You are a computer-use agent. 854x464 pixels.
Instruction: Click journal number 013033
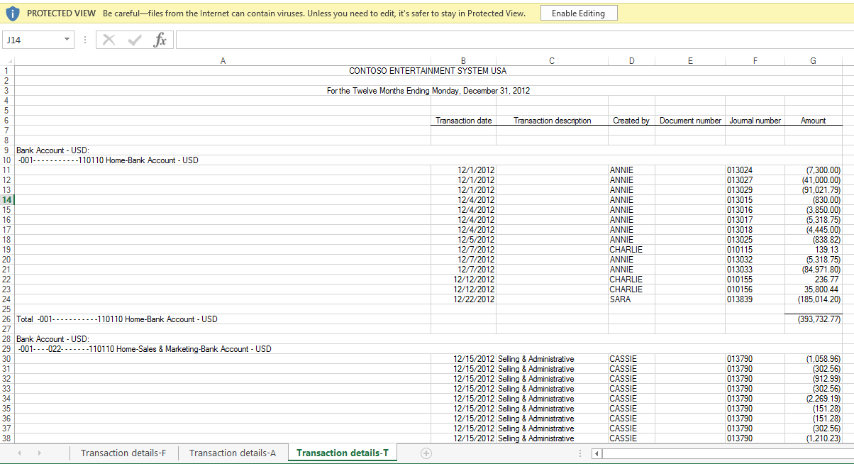coord(740,270)
